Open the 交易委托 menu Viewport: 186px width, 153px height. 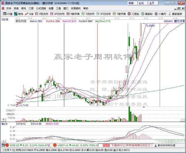tap(76, 9)
